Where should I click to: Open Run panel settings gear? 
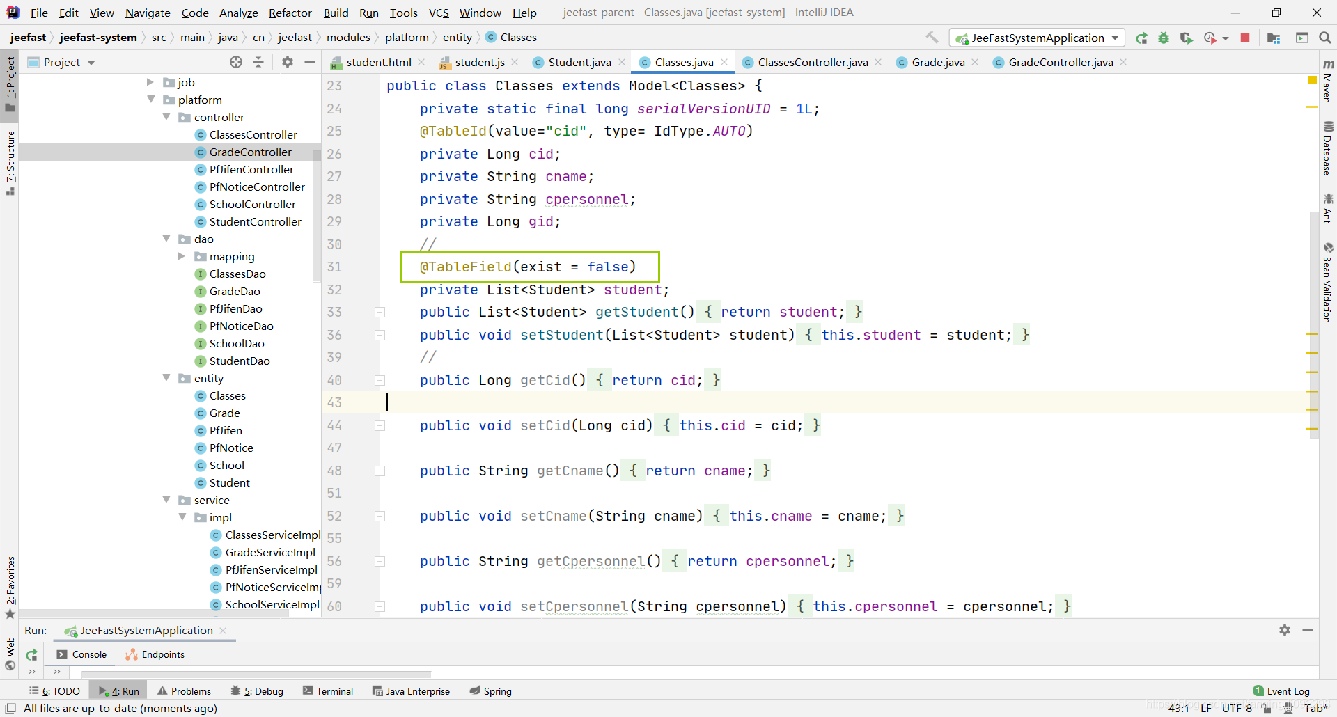[1285, 630]
